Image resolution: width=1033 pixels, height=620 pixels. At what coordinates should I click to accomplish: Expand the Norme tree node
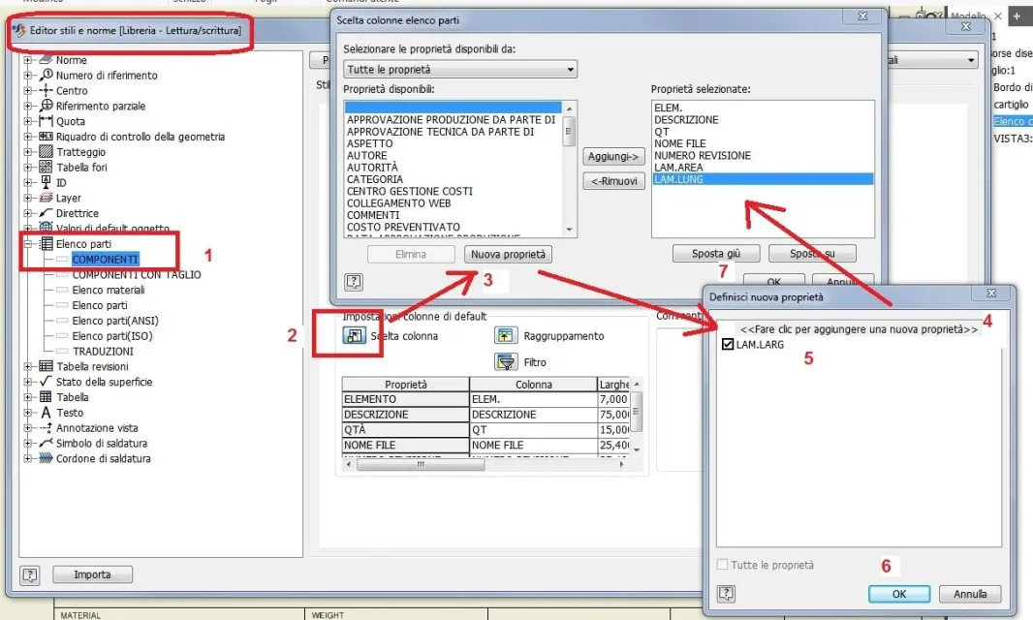pyautogui.click(x=28, y=60)
